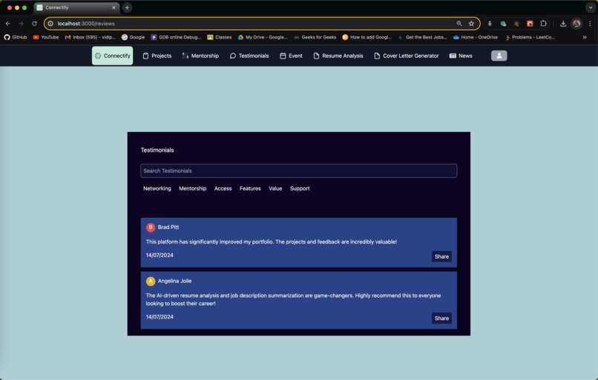This screenshot has height=380, width=598.
Task: Filter testimonials by Networking
Action: coord(157,188)
